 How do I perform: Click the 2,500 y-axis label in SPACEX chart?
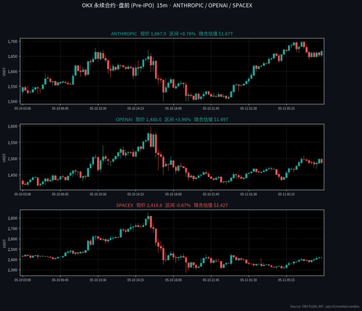pos(12,249)
